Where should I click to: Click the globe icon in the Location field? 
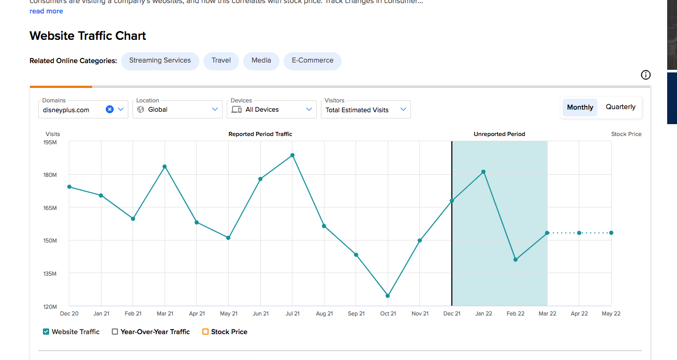tap(141, 110)
